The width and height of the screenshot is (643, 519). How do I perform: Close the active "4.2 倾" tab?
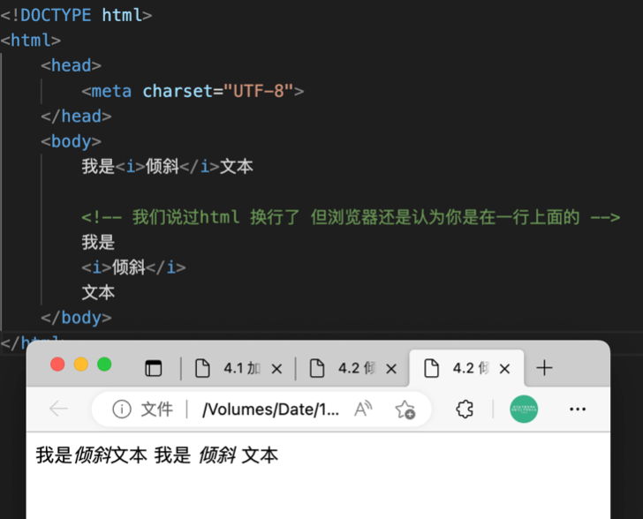(x=506, y=369)
